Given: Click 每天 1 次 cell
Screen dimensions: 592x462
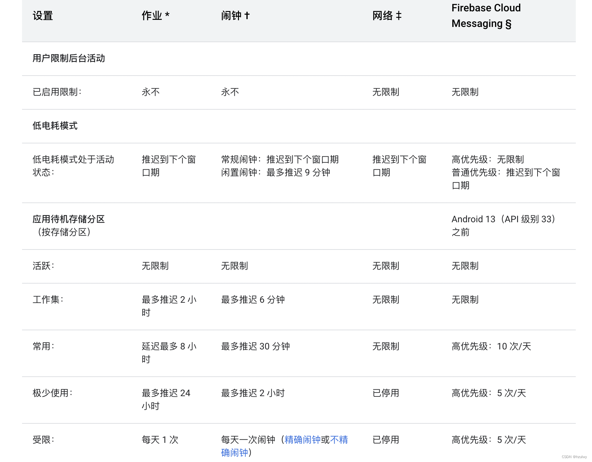Looking at the screenshot, I should tap(160, 440).
